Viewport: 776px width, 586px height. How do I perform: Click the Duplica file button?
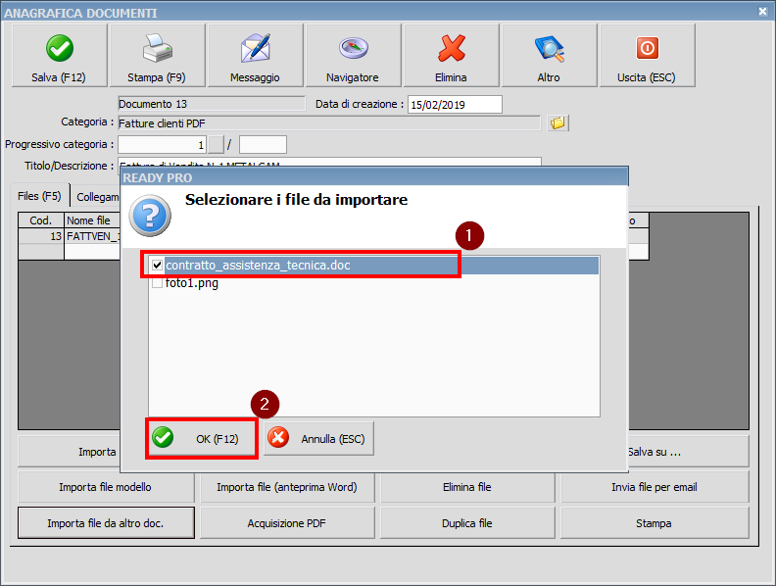tap(466, 523)
